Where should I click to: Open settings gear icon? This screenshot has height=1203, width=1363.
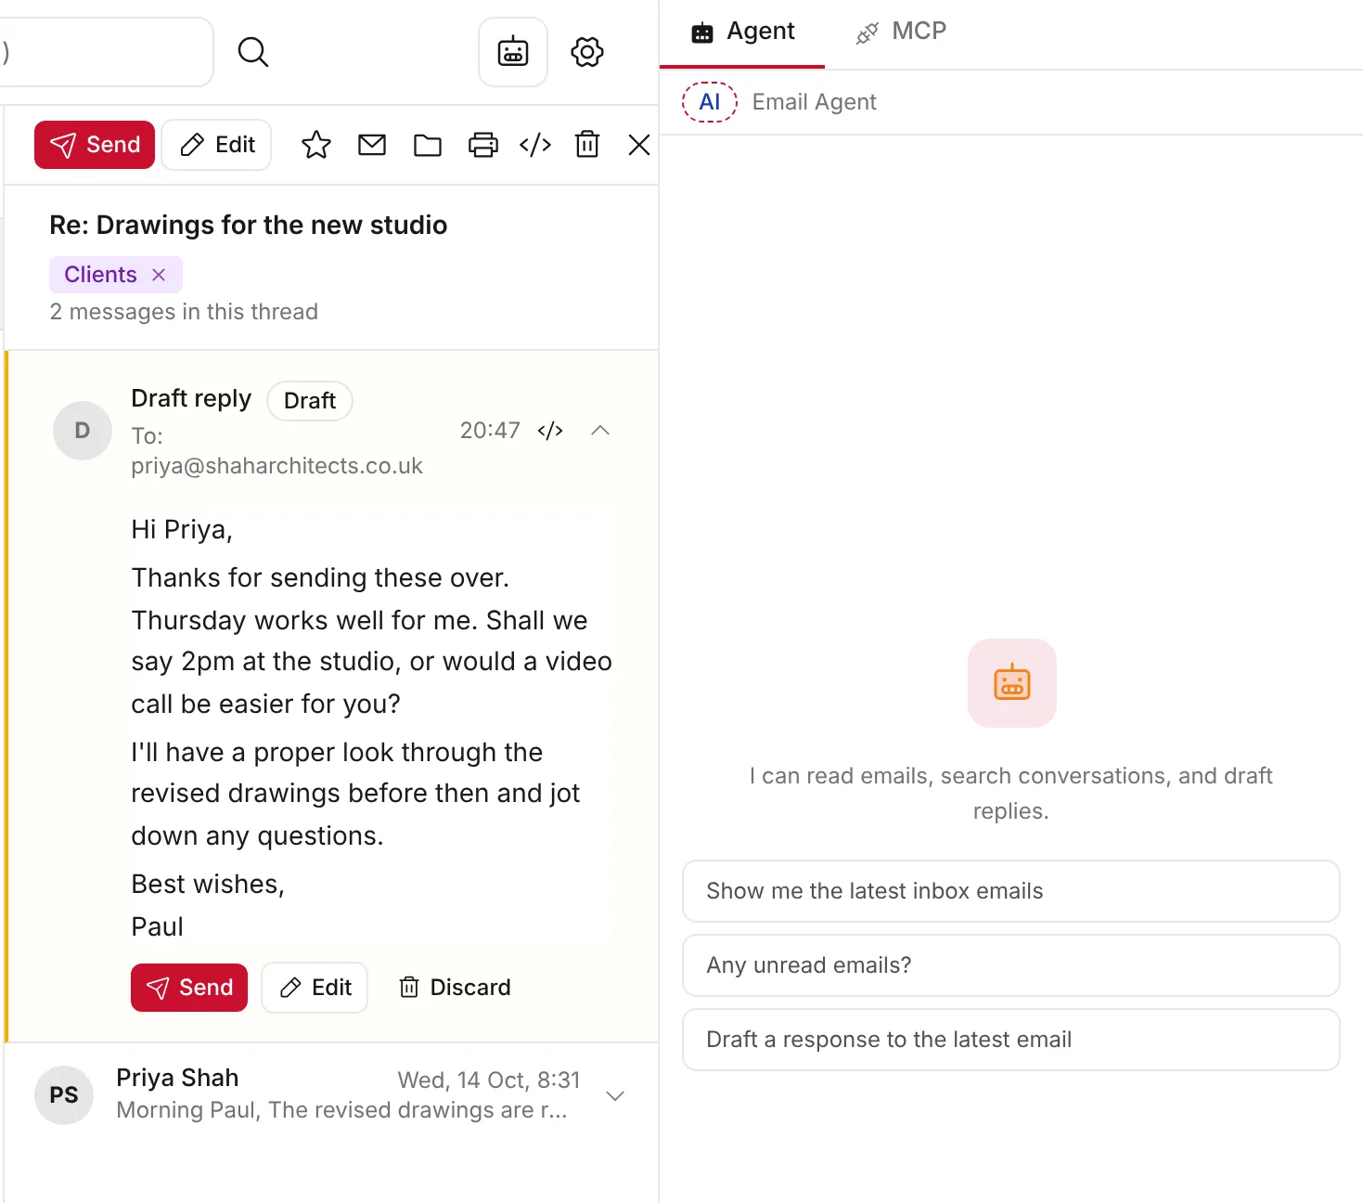coord(587,52)
